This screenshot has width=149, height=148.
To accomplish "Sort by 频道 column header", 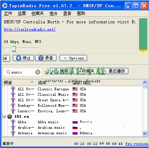I will coord(19,82).
